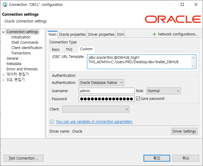Click the JDBC URL scroll up arrow
This screenshot has width=203, height=166.
(x=194, y=58)
